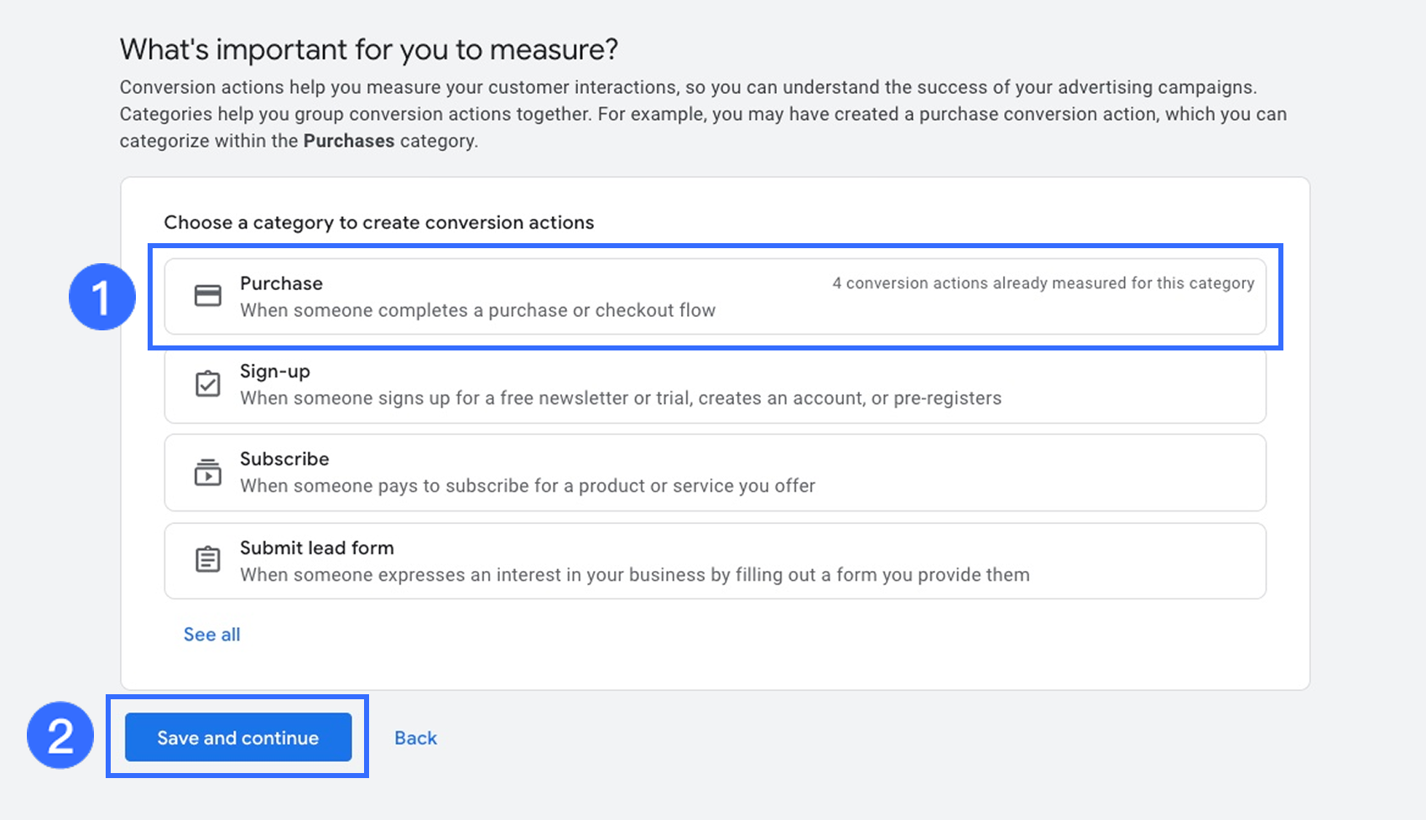The width and height of the screenshot is (1426, 820).
Task: Click the Submit lead form clipboard icon
Action: [x=207, y=559]
